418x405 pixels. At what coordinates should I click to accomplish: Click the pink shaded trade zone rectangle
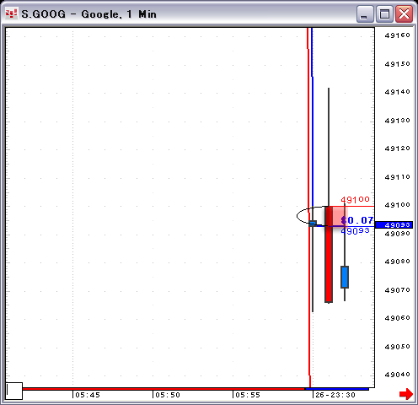337,216
